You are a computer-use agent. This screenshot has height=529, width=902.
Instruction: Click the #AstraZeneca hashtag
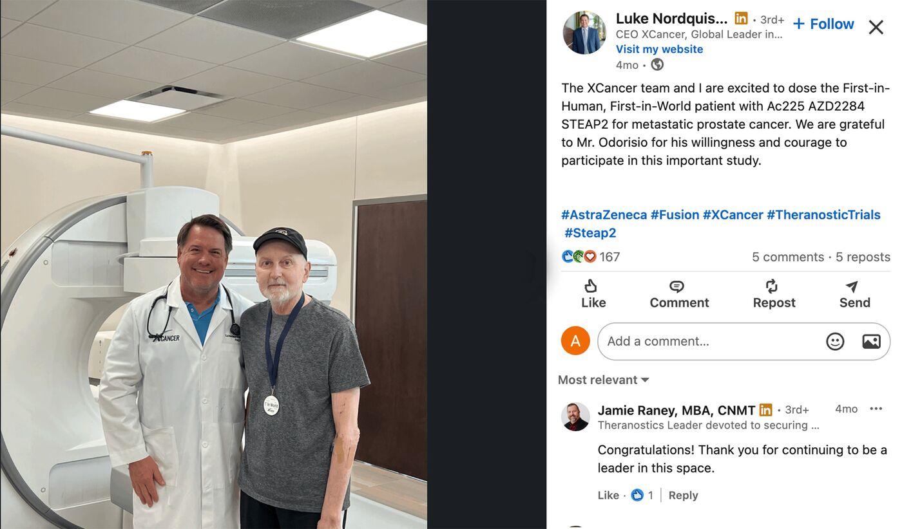coord(604,215)
